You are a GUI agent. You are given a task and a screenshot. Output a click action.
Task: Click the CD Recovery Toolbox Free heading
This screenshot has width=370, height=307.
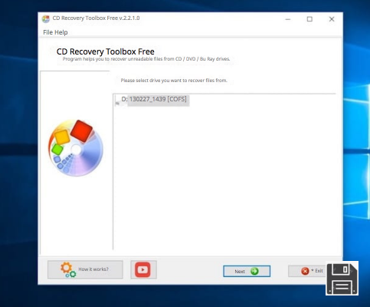coord(105,51)
